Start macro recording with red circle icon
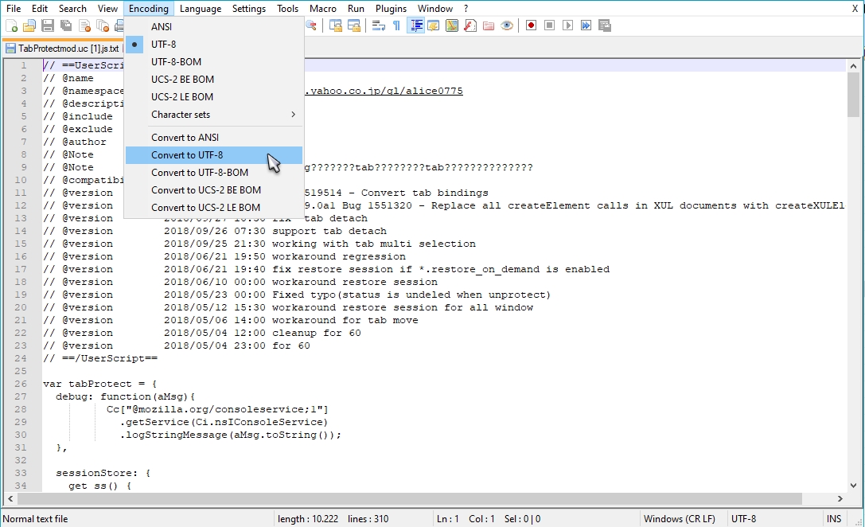This screenshot has width=865, height=527. [532, 25]
